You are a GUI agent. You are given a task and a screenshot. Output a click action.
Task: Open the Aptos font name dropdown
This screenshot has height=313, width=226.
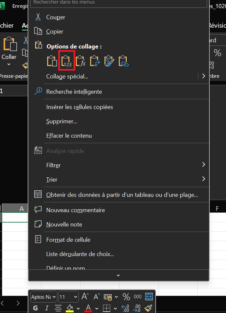(x=44, y=297)
